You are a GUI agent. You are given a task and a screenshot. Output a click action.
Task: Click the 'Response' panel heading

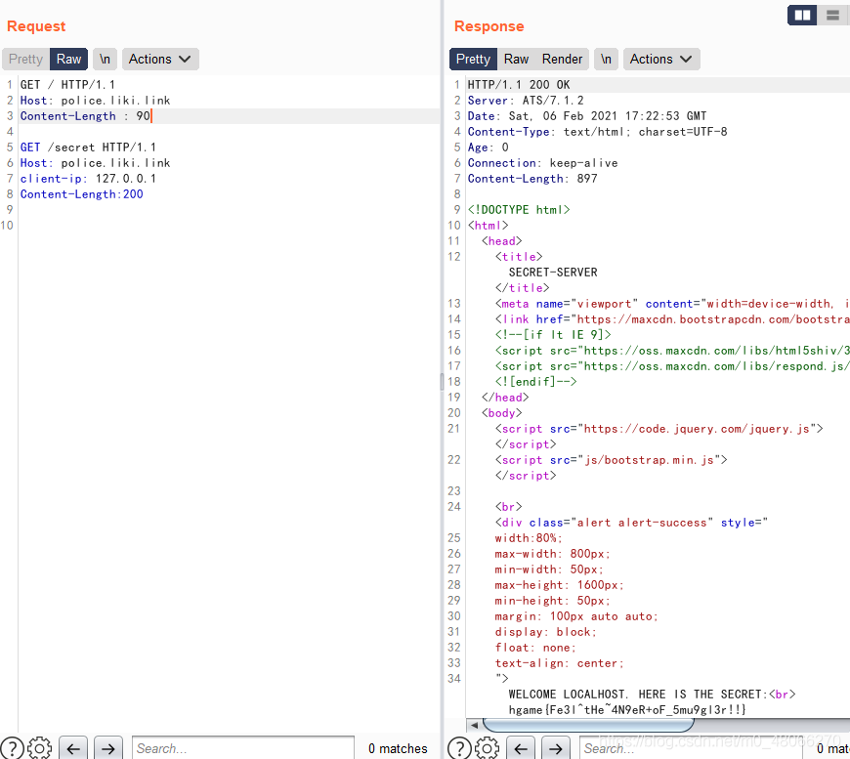(489, 26)
